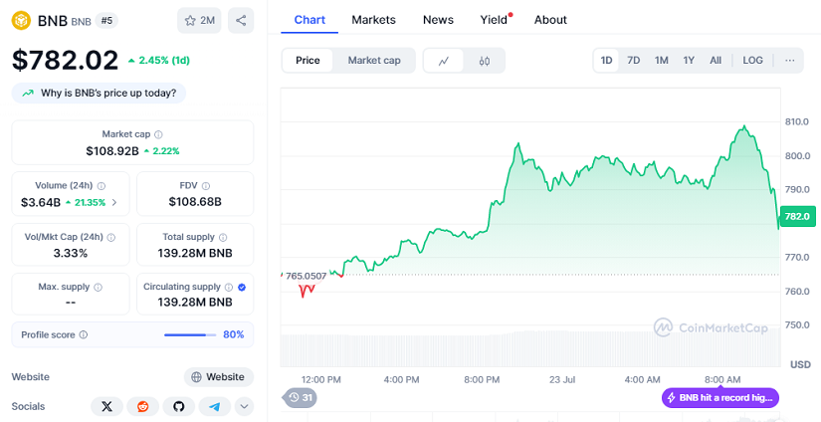Viewport: 821px width, 422px height.
Task: Click the $108.68B FDV value
Action: (x=195, y=202)
